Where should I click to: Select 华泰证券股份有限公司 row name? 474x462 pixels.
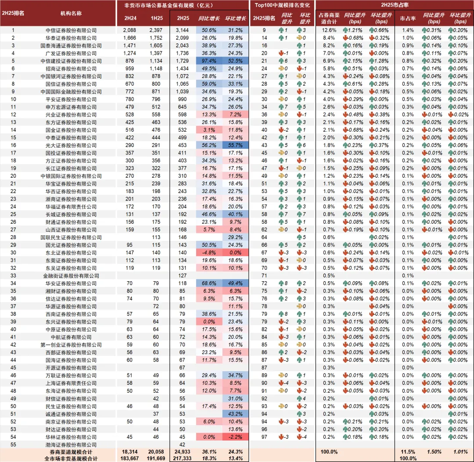tap(71, 38)
